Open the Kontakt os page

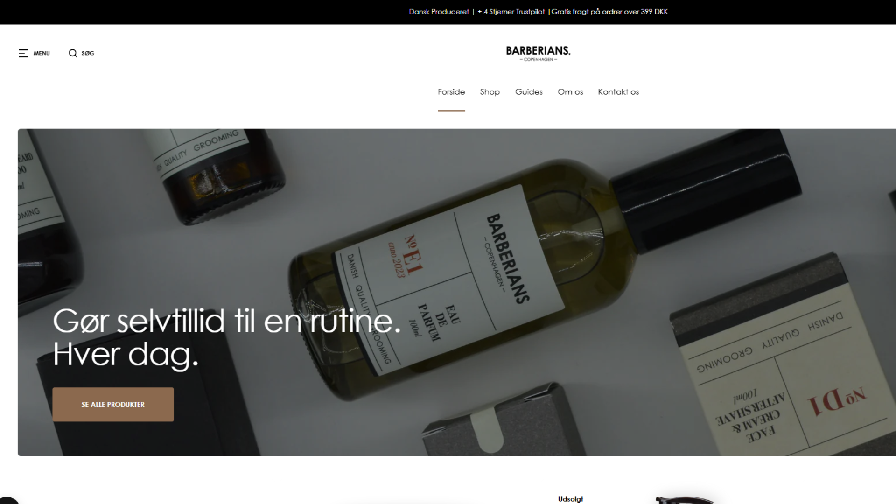(618, 92)
